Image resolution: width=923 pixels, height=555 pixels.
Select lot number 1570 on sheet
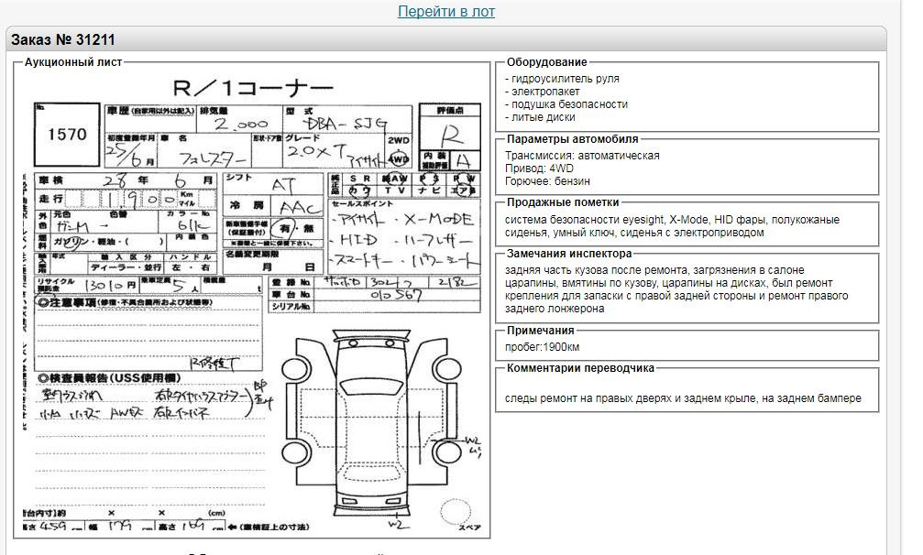67,135
